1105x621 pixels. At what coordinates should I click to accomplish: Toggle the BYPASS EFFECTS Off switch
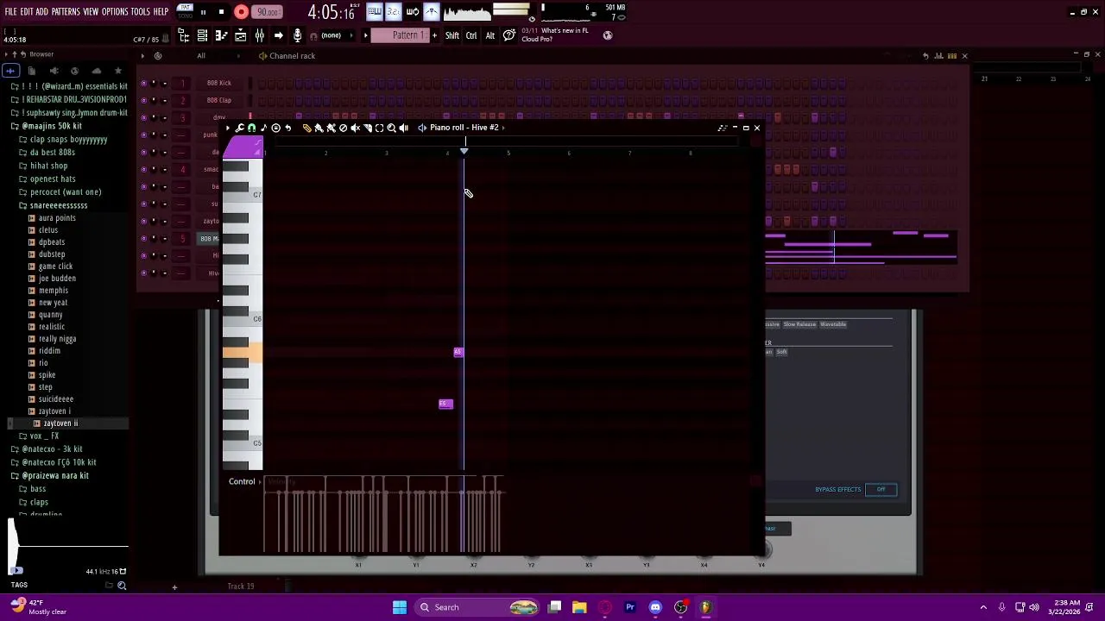tap(881, 489)
